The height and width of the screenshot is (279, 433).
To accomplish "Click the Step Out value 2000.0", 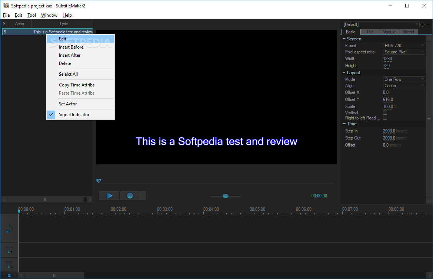I will tap(389, 138).
